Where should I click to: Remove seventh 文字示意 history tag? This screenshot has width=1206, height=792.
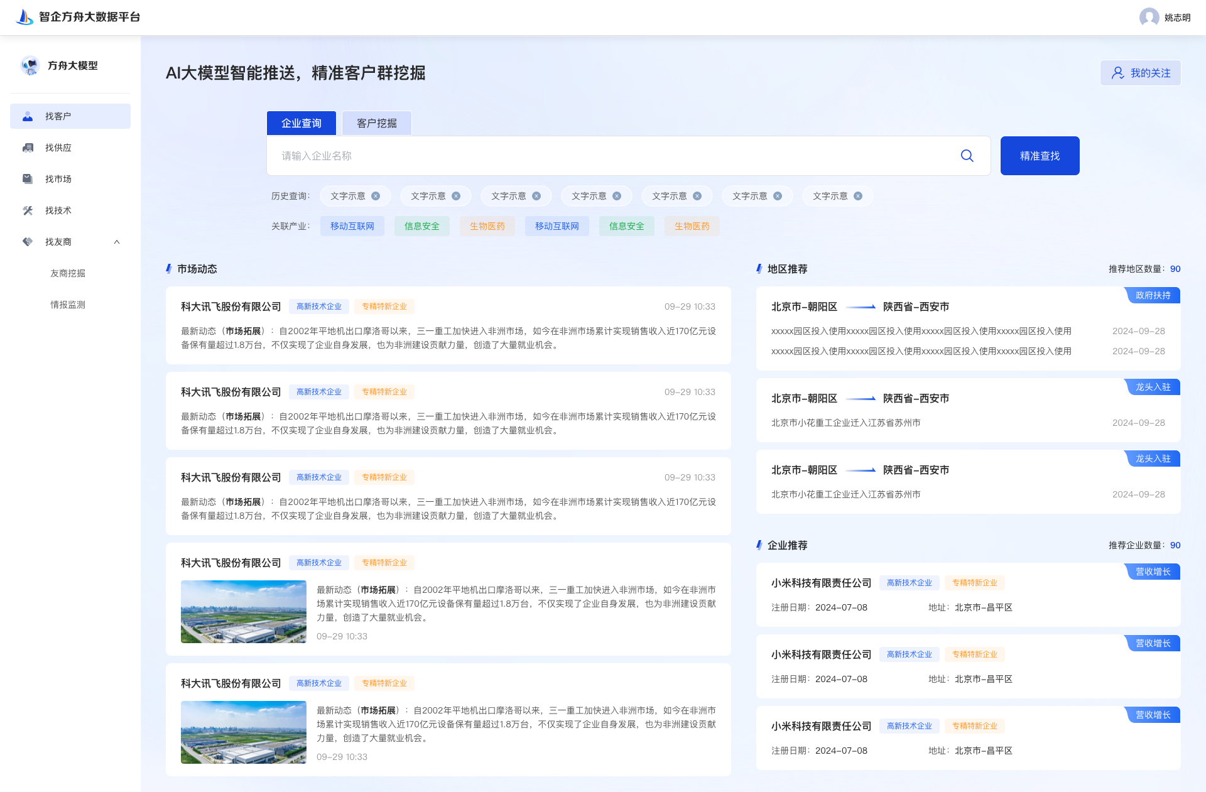[858, 196]
